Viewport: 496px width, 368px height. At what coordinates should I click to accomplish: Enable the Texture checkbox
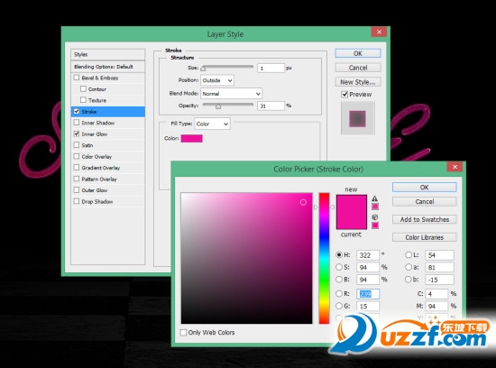tap(83, 100)
